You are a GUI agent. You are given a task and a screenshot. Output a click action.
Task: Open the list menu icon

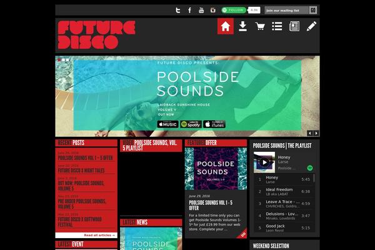(277, 26)
